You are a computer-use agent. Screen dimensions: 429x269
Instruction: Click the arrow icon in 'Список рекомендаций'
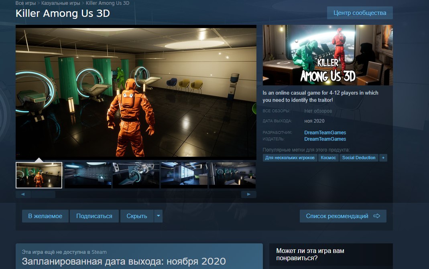point(377,216)
